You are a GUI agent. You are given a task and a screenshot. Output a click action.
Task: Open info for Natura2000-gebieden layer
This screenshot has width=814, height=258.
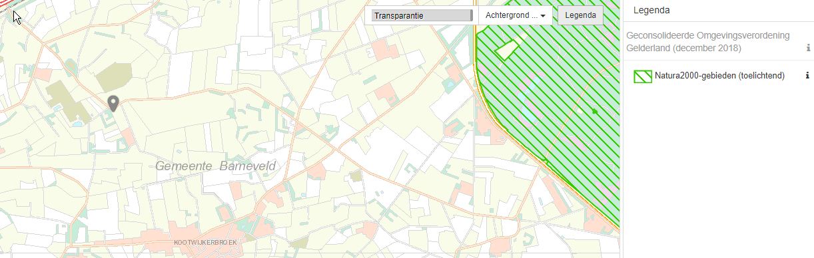click(807, 76)
